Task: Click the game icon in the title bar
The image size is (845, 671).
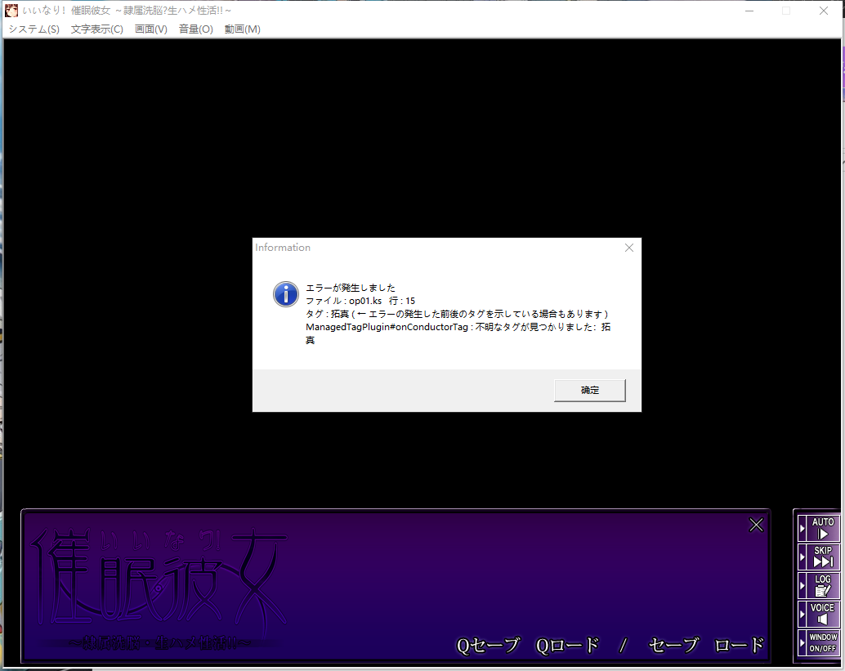Action: 12,11
